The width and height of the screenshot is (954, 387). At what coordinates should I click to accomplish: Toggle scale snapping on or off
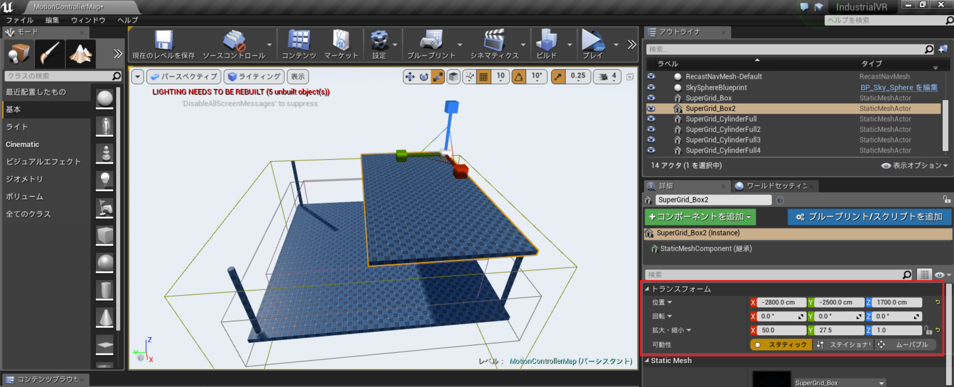coord(558,77)
